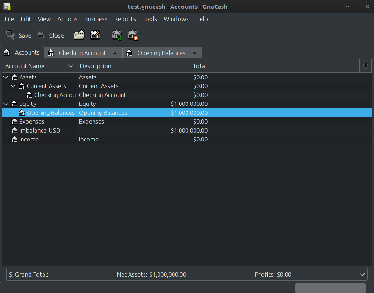Switch to the Checking Account tab

[x=83, y=53]
